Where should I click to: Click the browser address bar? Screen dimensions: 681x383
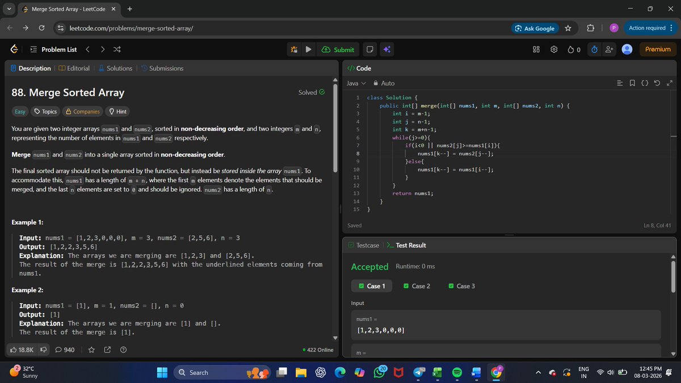pos(284,28)
